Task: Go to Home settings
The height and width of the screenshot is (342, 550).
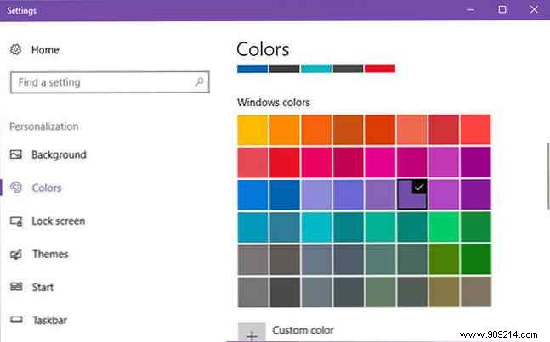Action: tap(45, 50)
